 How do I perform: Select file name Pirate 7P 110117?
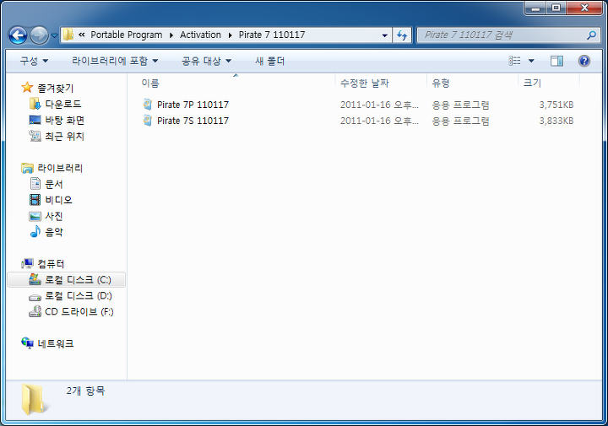click(193, 105)
